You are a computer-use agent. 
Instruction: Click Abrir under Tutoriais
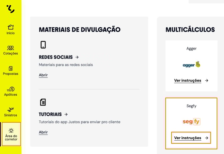pyautogui.click(x=43, y=132)
